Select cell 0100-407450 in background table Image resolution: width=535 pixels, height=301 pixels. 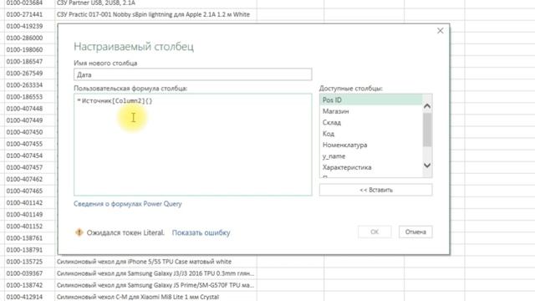29,132
